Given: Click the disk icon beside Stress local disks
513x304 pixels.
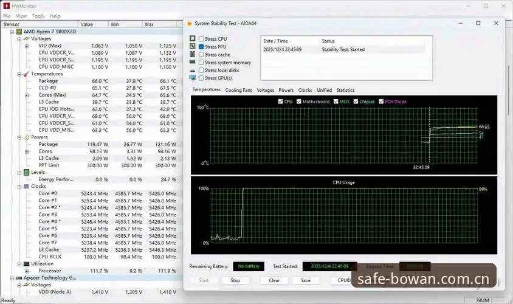Looking at the screenshot, I should [x=192, y=71].
